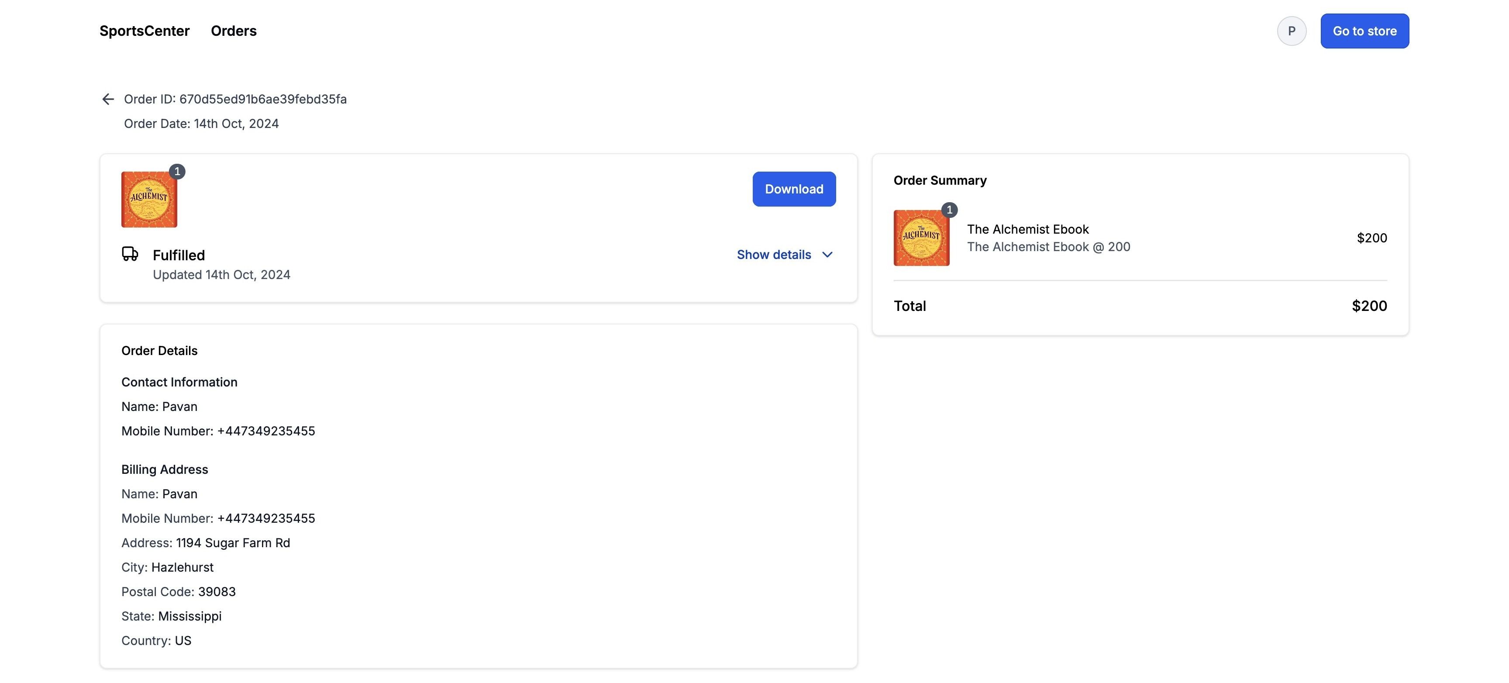The image size is (1509, 683).
Task: Click the Billing Address heading
Action: [x=165, y=469]
